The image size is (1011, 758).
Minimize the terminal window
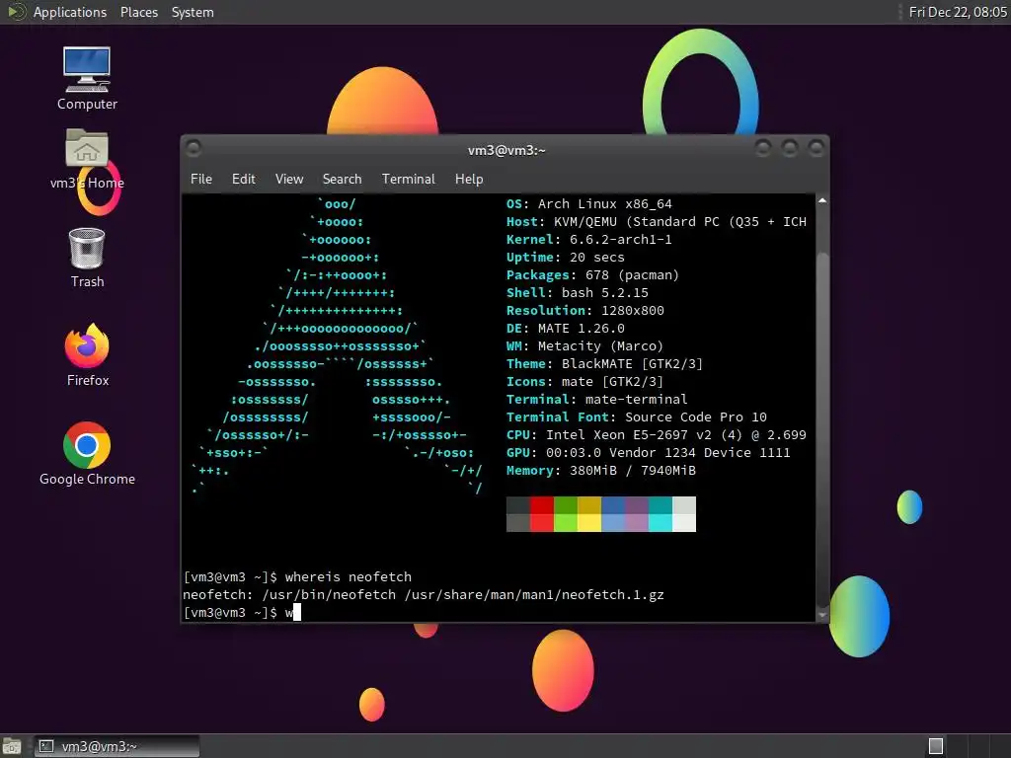point(763,149)
